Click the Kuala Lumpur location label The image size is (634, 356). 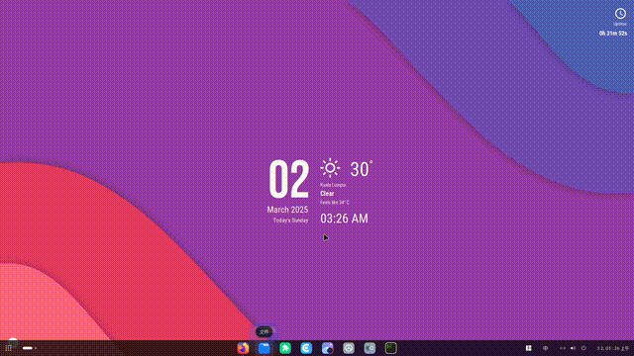pyautogui.click(x=333, y=185)
